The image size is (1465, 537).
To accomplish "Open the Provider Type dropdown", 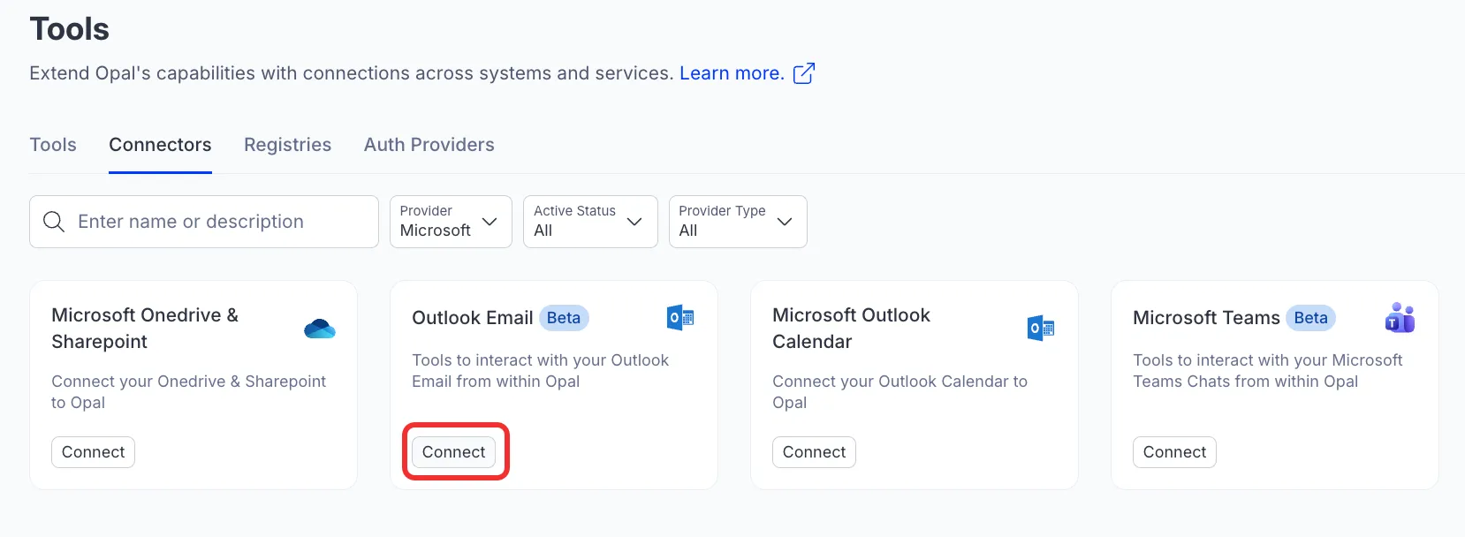I will (738, 222).
